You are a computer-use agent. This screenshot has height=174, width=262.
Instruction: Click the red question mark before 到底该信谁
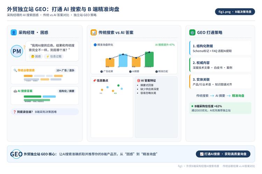point(15,112)
